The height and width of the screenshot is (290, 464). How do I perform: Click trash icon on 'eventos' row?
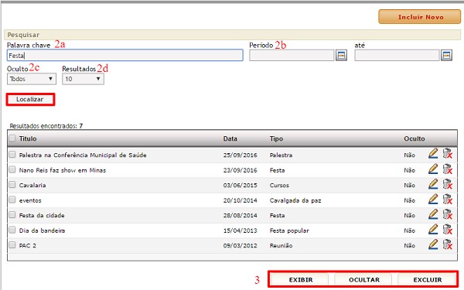tap(448, 199)
